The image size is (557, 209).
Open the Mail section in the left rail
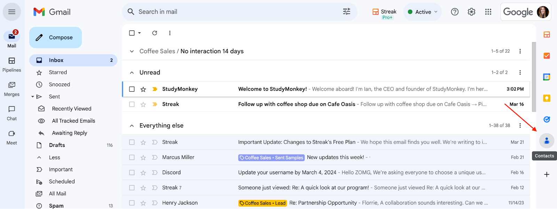12,40
